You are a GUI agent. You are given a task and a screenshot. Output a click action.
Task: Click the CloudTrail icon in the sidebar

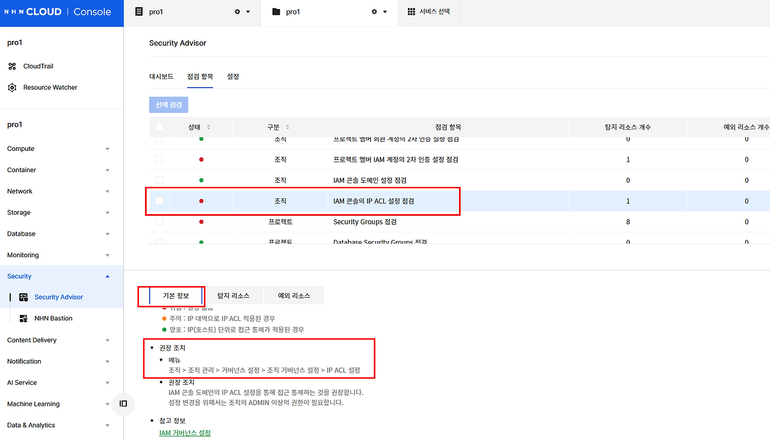click(12, 66)
